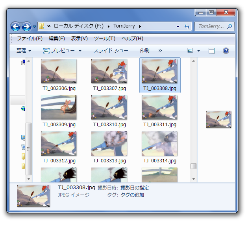Select thumbnail TJ_003308.jpg
This screenshot has height=228, width=248.
(x=159, y=71)
